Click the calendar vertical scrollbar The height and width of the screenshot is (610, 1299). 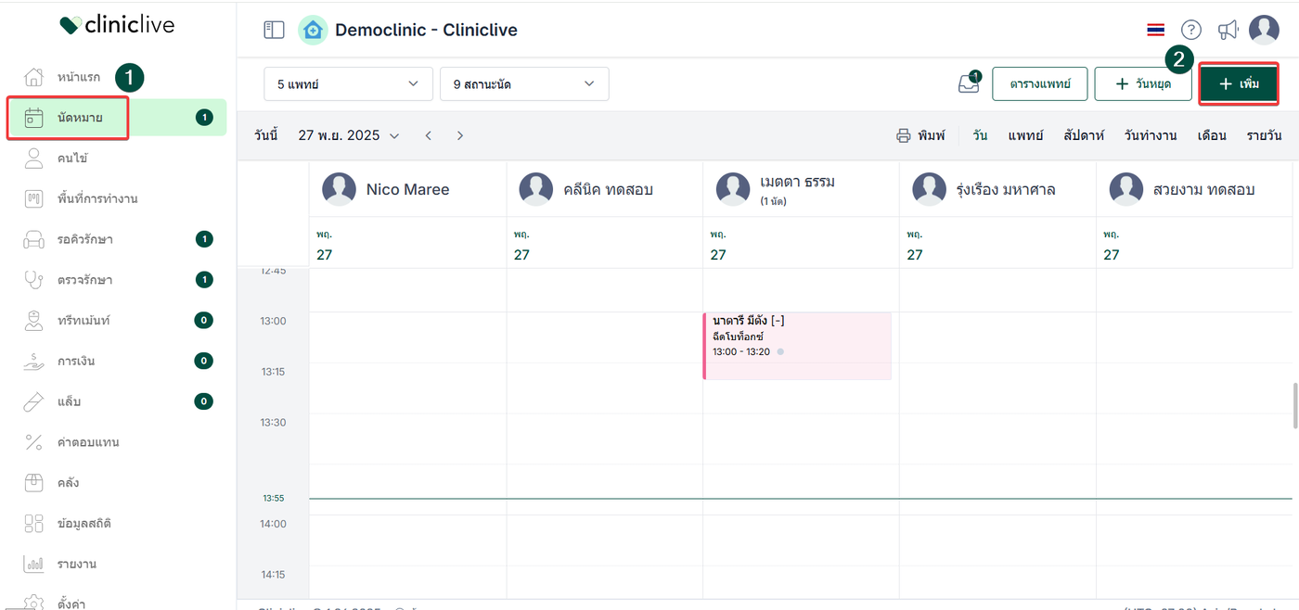[x=1293, y=404]
